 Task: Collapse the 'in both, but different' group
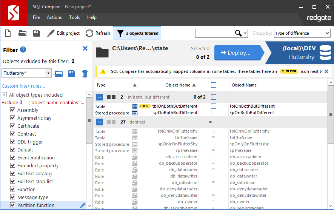click(x=100, y=97)
